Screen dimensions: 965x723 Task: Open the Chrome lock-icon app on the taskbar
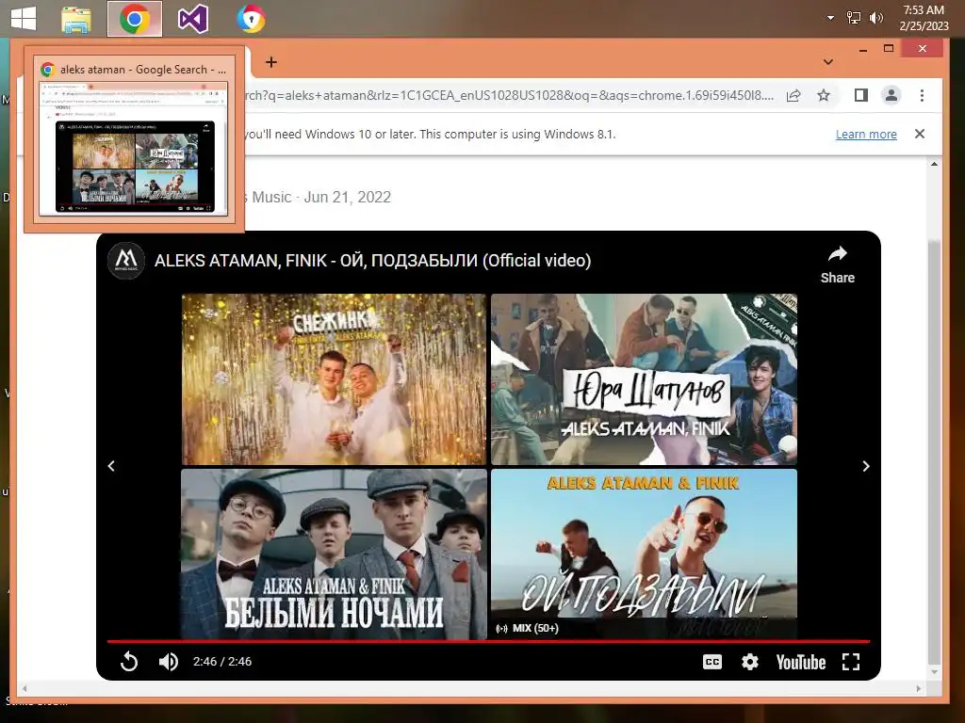(251, 19)
